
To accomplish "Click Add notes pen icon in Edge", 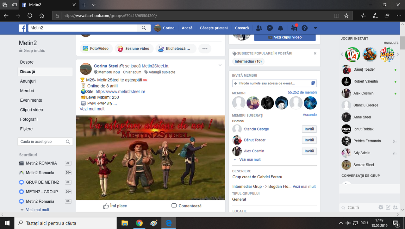I will (x=375, y=16).
